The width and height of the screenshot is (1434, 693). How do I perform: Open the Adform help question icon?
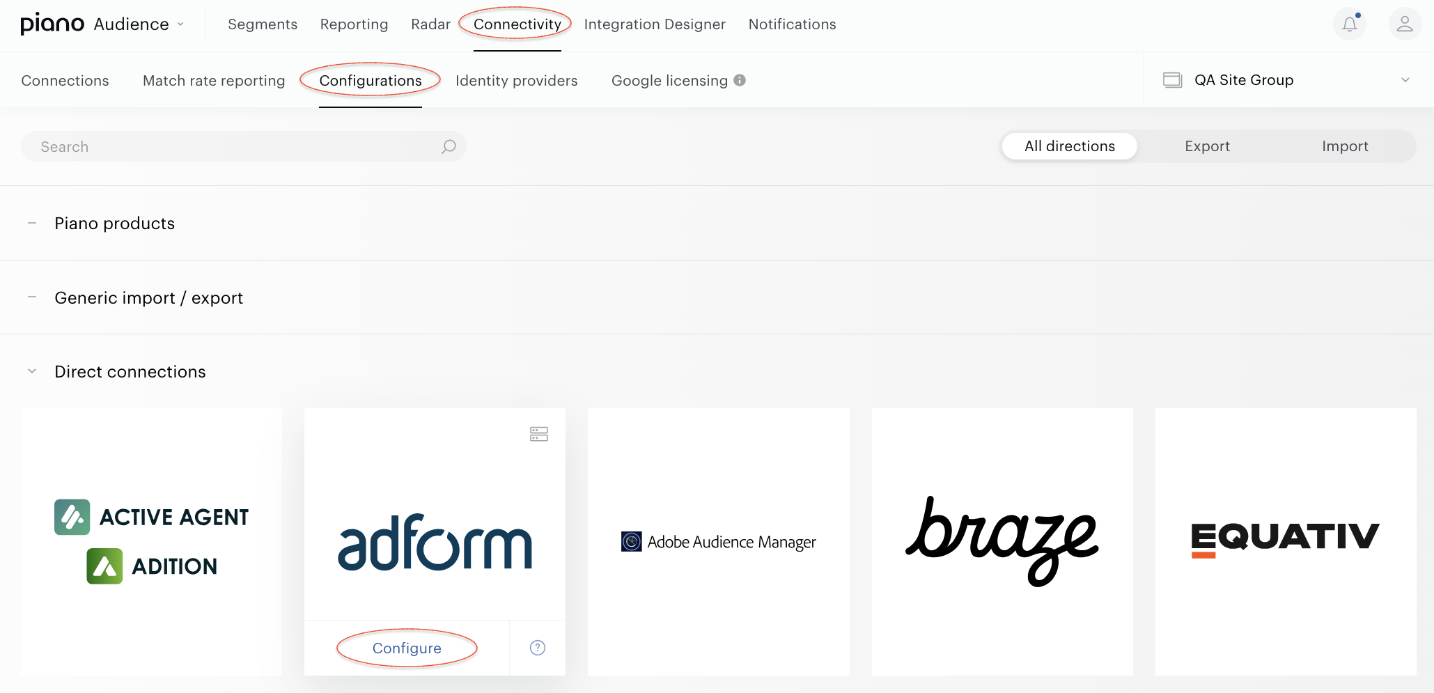coord(538,648)
